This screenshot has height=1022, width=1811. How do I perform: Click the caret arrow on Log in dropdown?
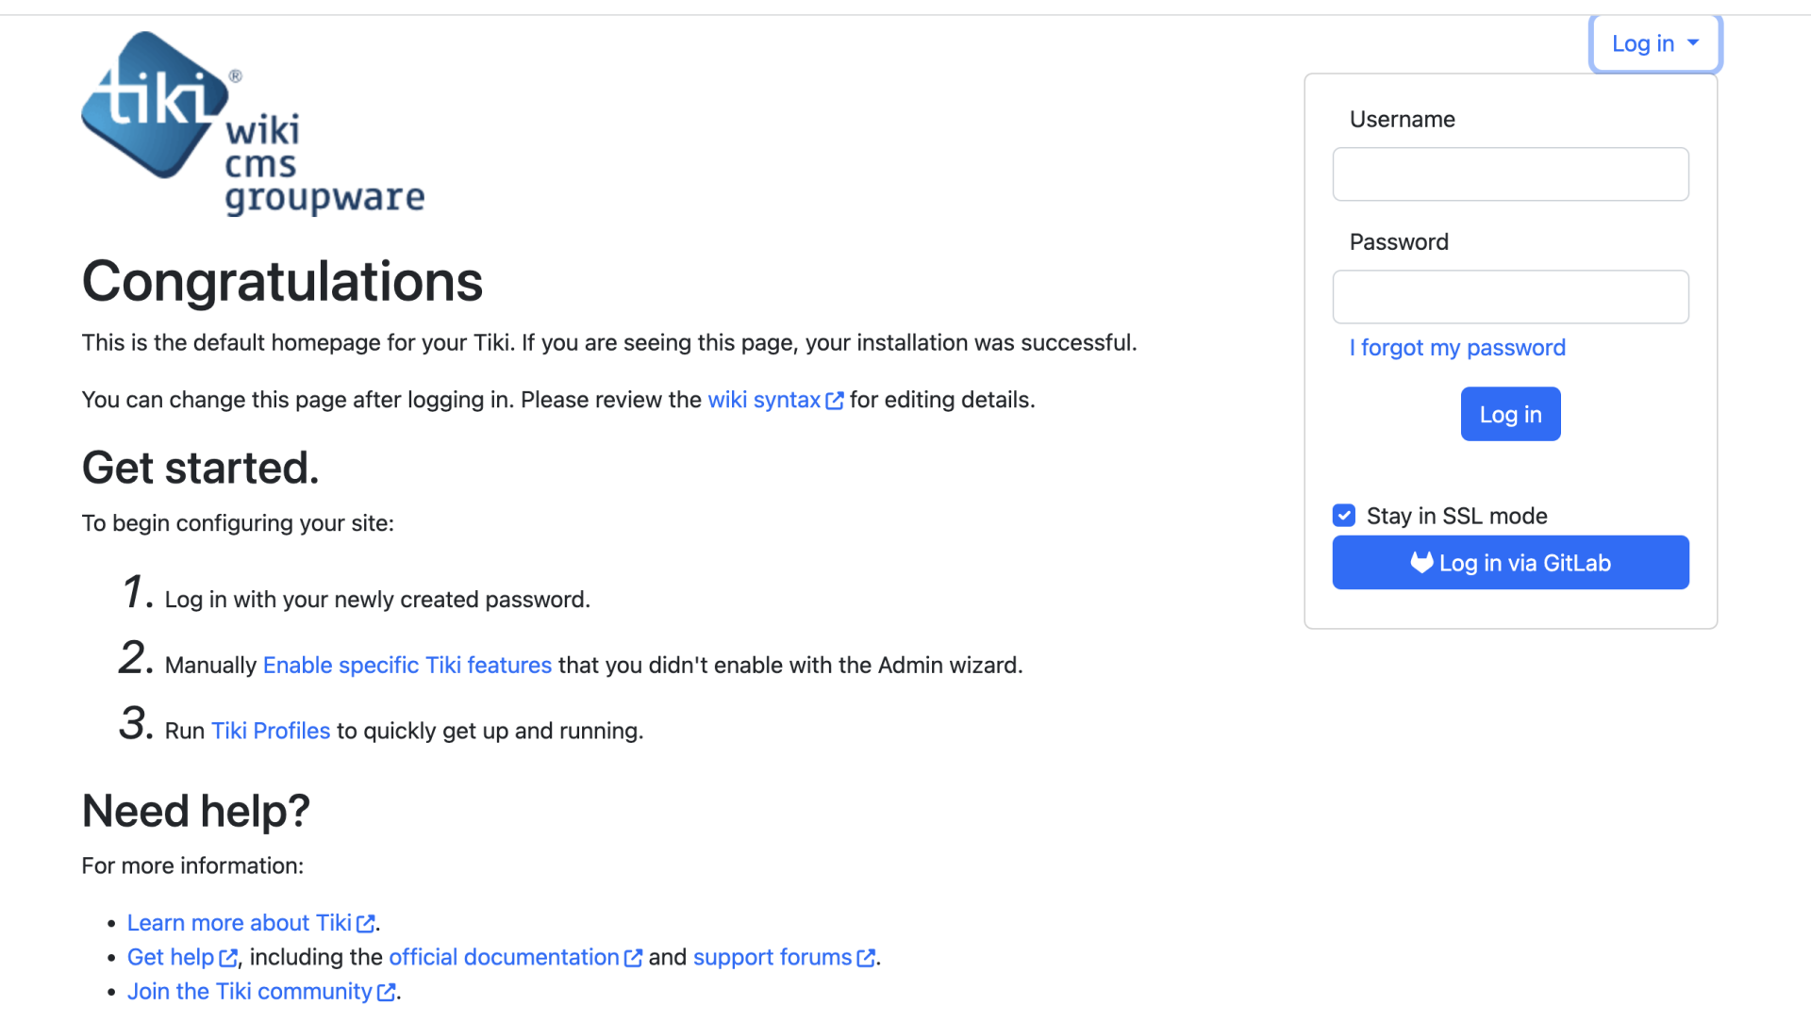coord(1693,42)
